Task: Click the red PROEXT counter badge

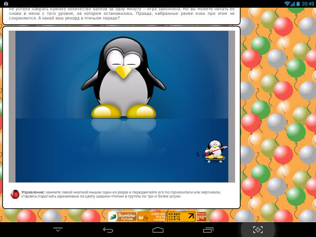Action: (202, 217)
